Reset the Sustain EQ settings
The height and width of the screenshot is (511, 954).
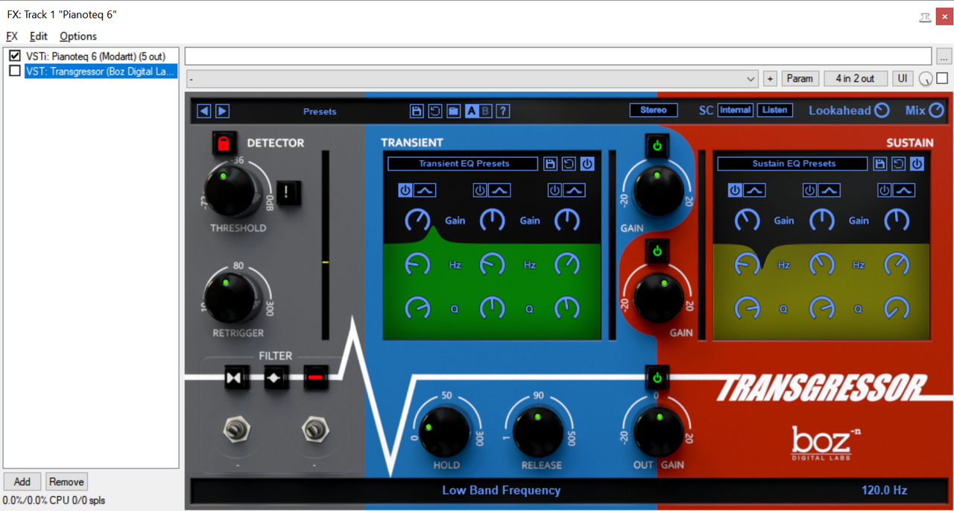tap(898, 164)
